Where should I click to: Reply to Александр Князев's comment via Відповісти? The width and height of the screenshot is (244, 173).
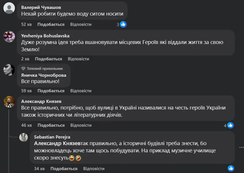point(81,125)
